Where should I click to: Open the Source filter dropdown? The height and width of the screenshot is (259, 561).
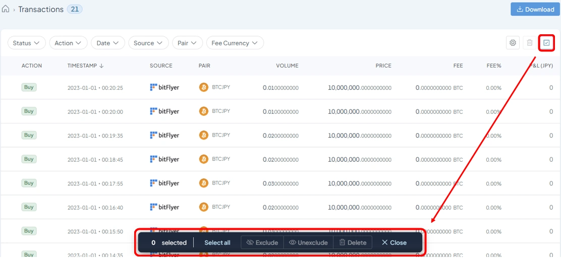click(148, 43)
